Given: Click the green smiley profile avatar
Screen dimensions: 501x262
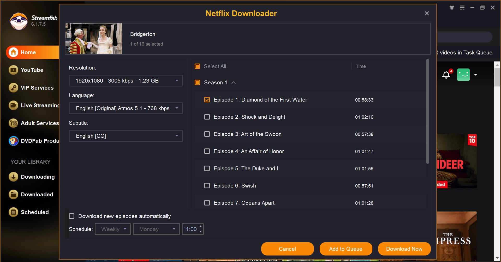Looking at the screenshot, I should coord(463,75).
